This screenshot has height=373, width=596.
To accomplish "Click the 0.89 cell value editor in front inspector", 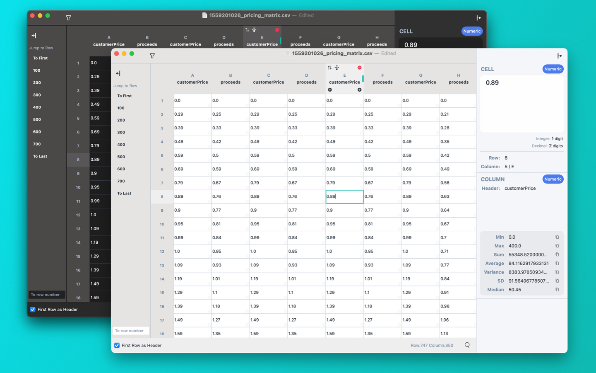I will (x=521, y=104).
